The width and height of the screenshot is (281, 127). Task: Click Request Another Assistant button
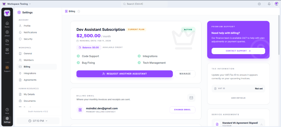pyautogui.click(x=124, y=74)
